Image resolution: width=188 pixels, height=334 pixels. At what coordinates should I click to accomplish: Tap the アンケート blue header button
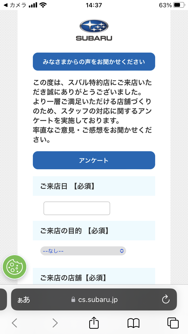pyautogui.click(x=94, y=160)
